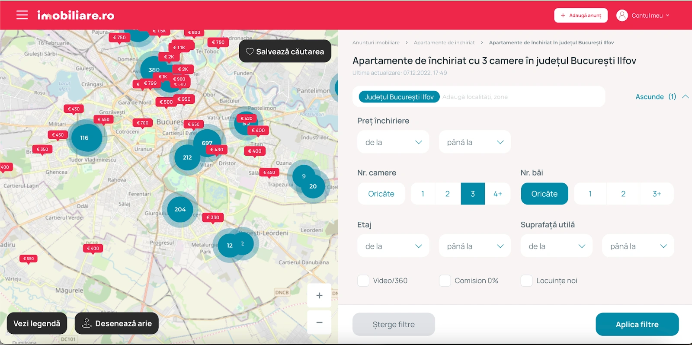Click the imobiliare.ro logo
This screenshot has height=345, width=692.
click(x=76, y=16)
